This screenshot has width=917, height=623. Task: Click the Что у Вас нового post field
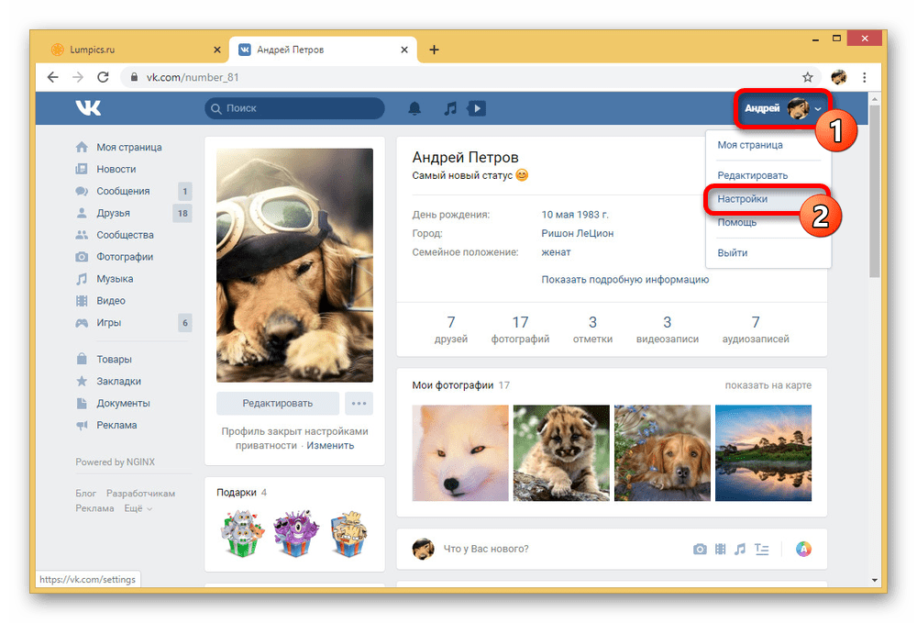[486, 549]
